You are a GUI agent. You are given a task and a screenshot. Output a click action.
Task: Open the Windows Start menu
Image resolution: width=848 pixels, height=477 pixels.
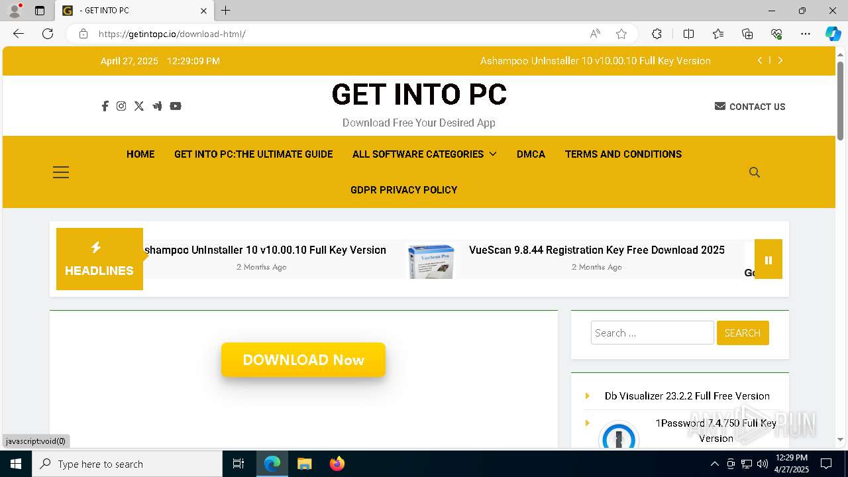pyautogui.click(x=16, y=464)
